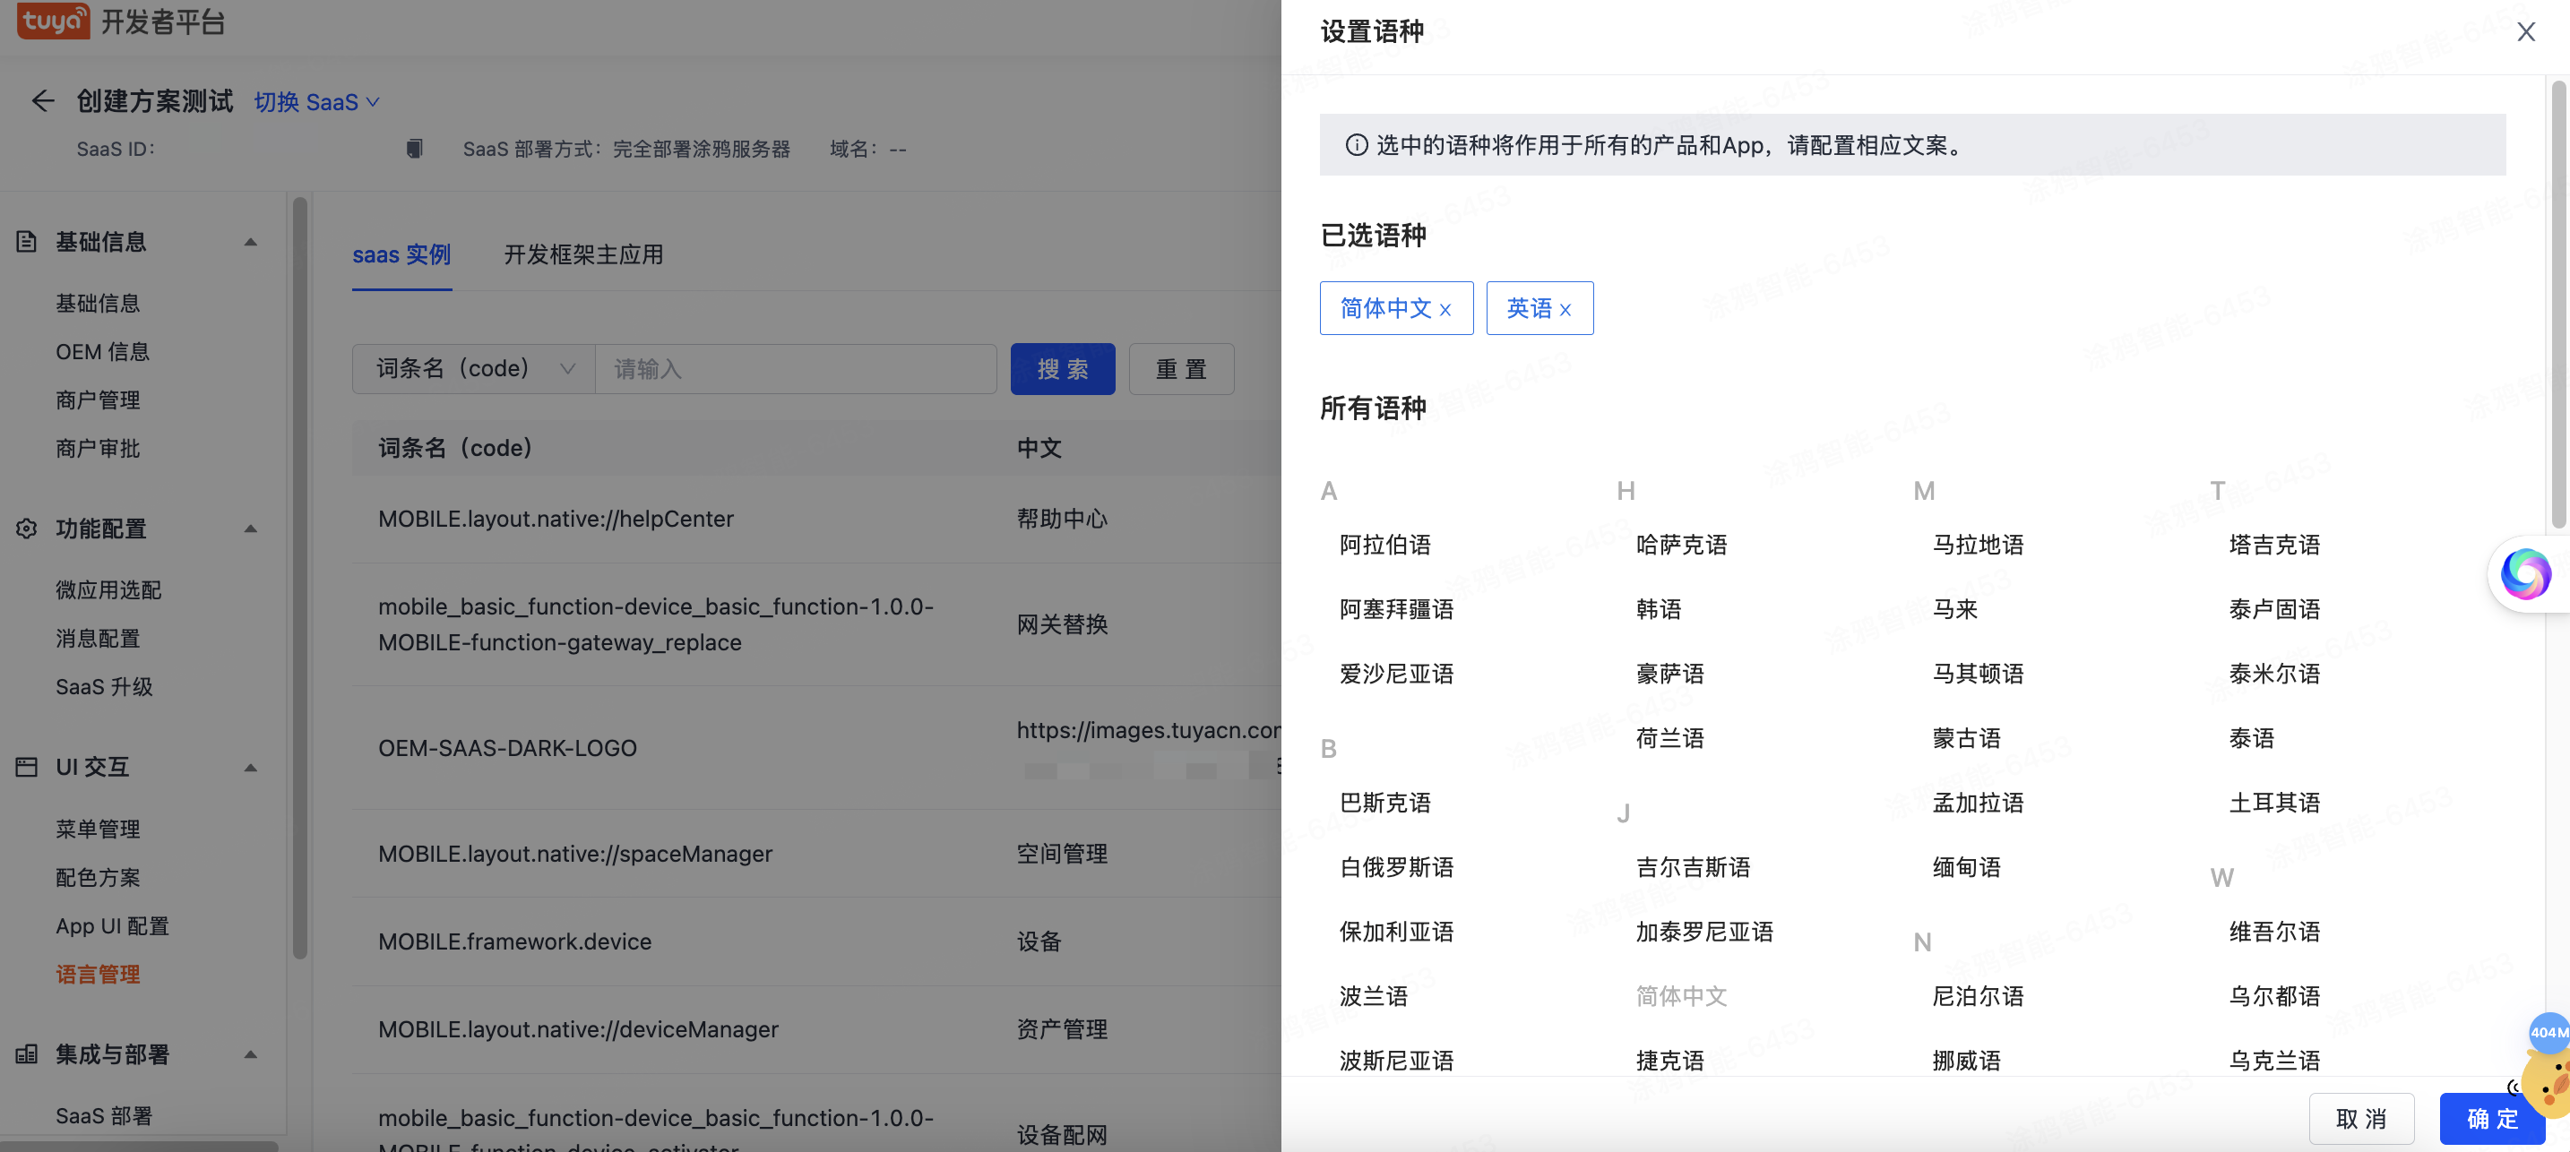2570x1152 pixels.
Task: Click the 取消 cancel button
Action: [2360, 1118]
